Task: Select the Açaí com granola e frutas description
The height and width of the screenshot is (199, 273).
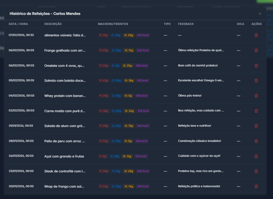Action: (x=64, y=156)
